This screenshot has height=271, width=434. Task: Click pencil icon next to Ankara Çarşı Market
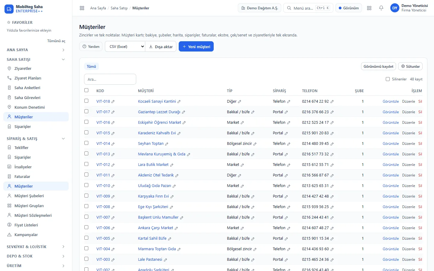point(176,228)
